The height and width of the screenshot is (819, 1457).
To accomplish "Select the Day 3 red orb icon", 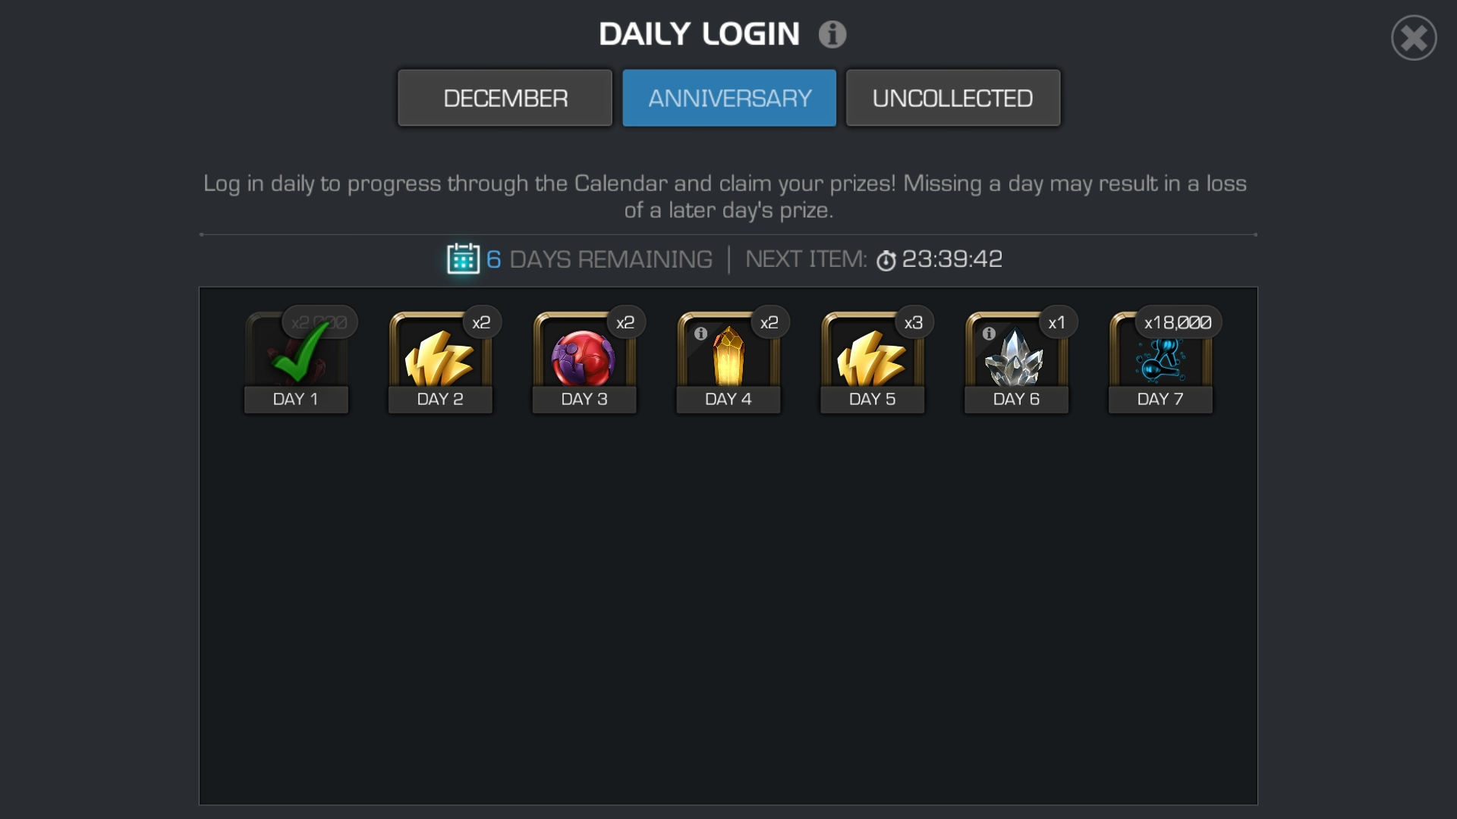I will click(x=583, y=358).
